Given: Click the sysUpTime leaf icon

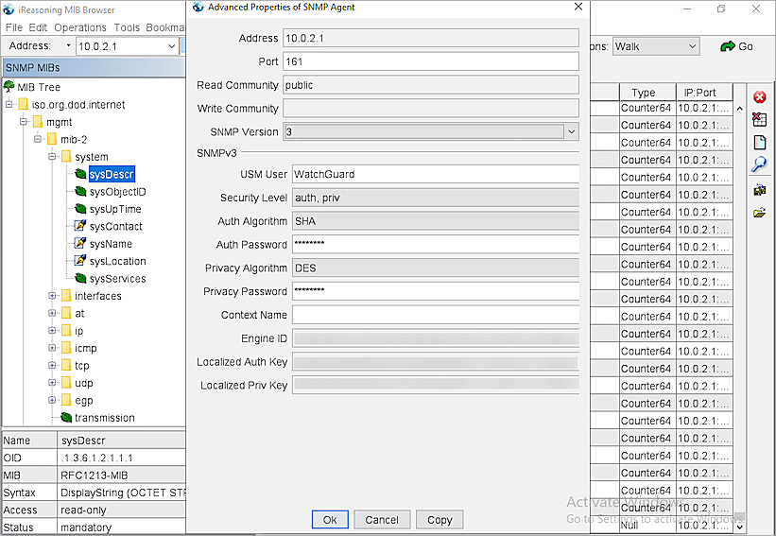Looking at the screenshot, I should coord(80,209).
